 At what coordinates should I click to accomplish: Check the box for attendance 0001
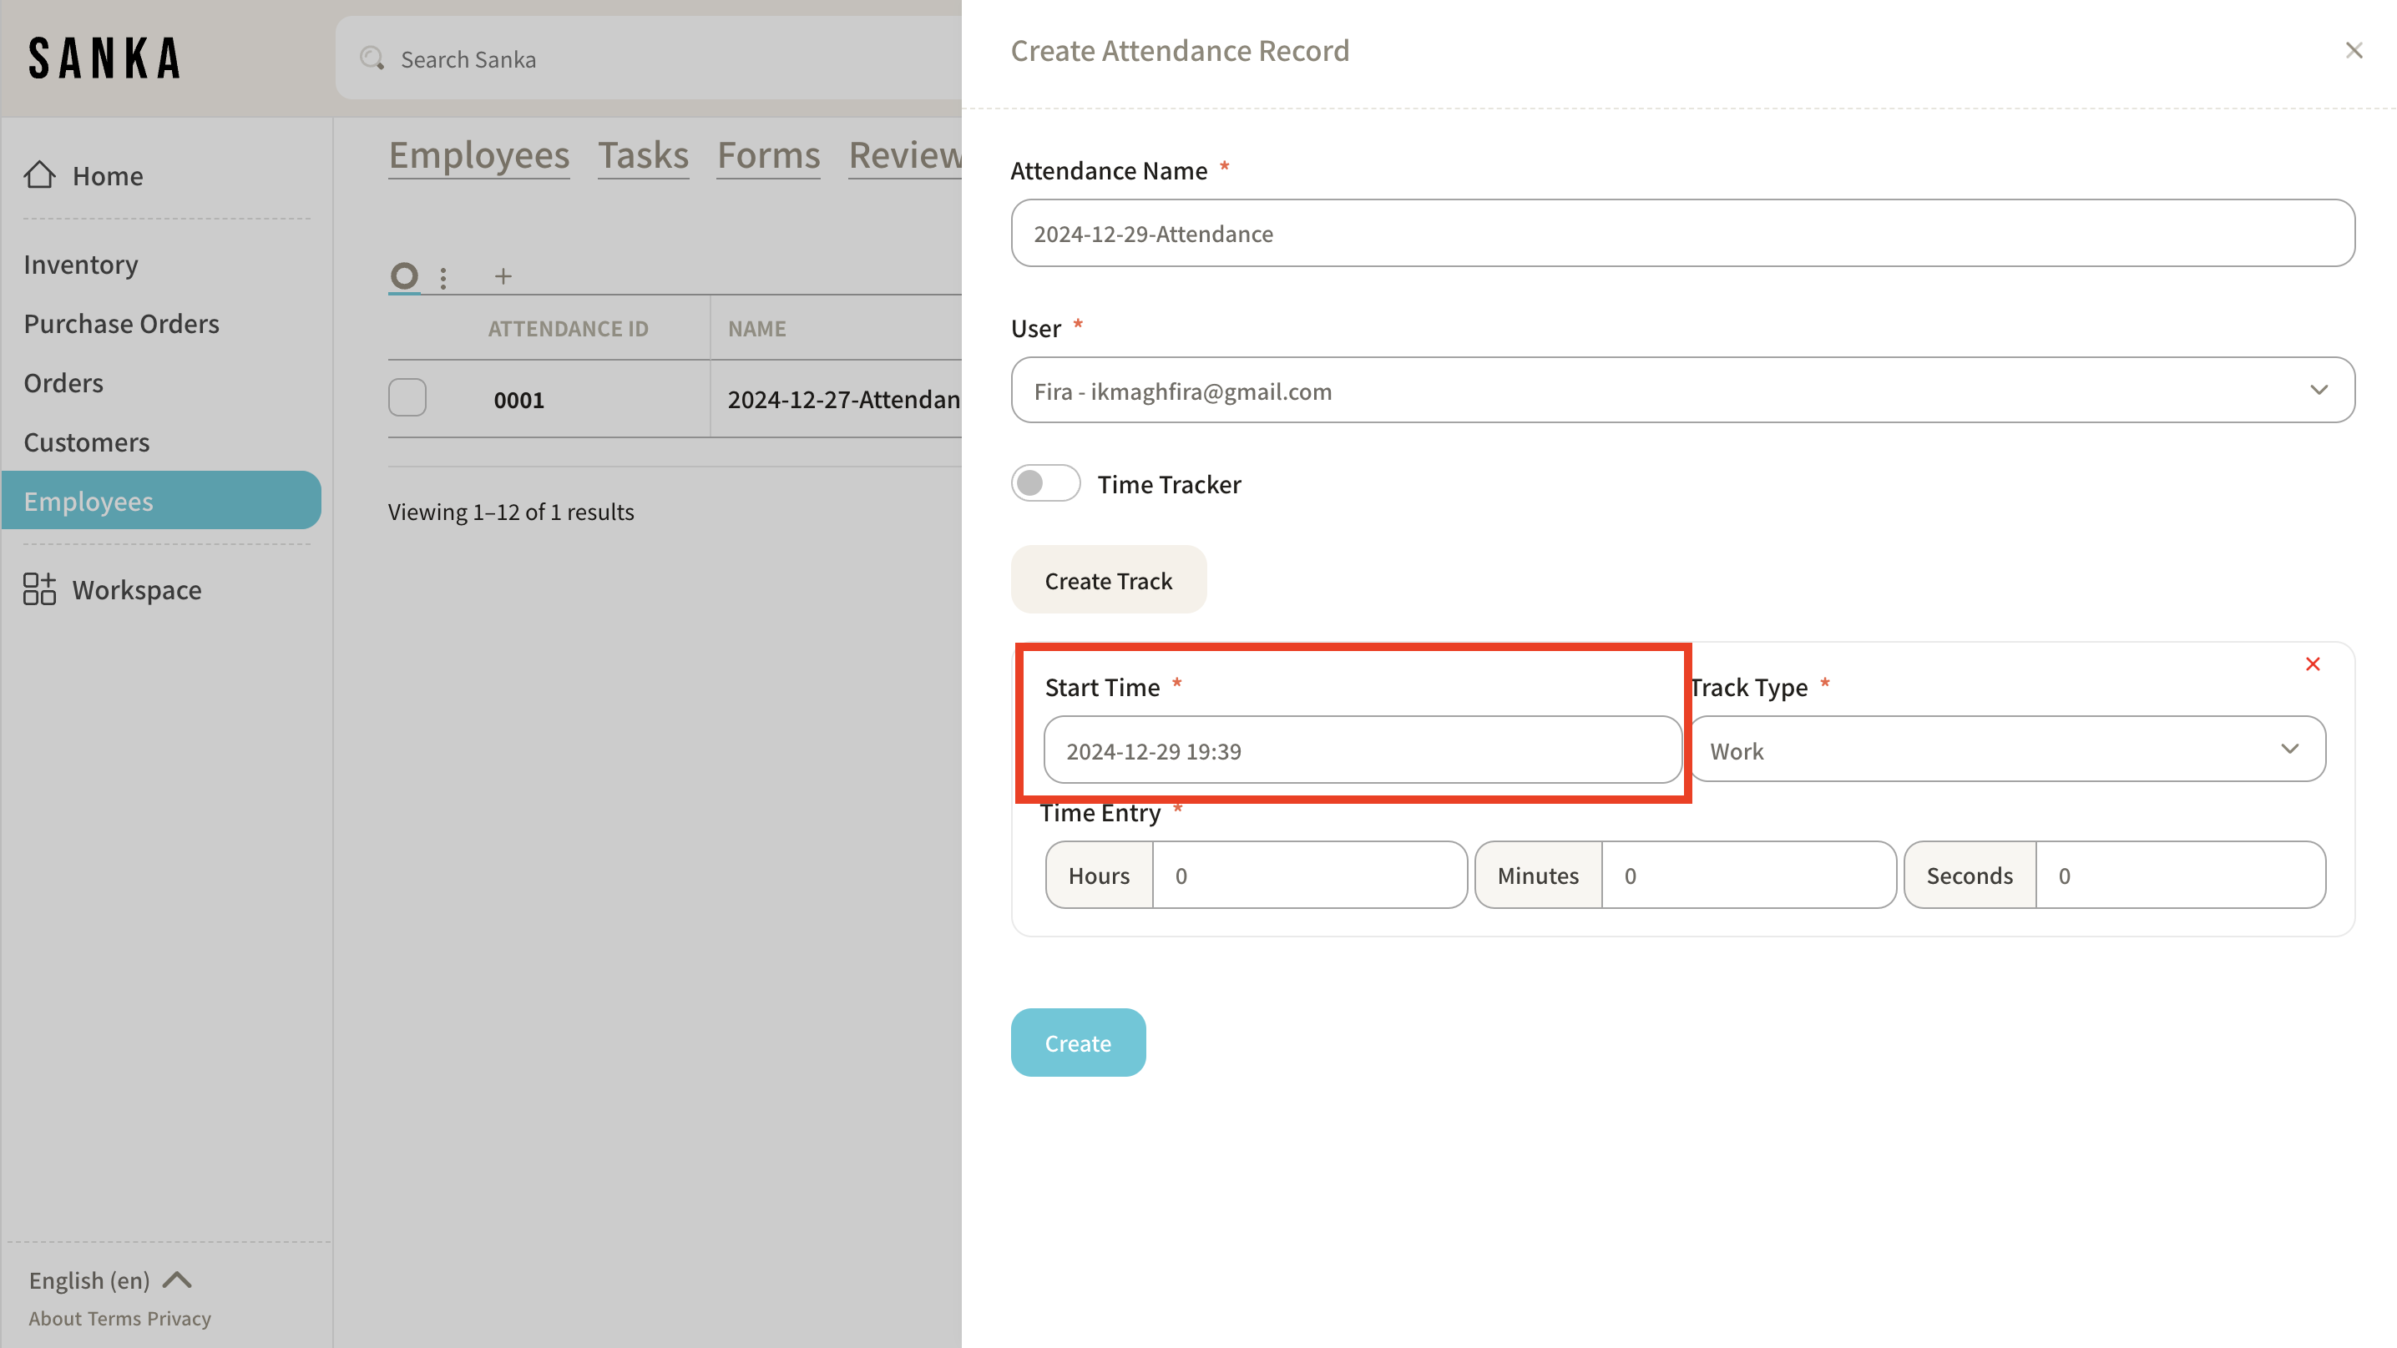pyautogui.click(x=407, y=398)
